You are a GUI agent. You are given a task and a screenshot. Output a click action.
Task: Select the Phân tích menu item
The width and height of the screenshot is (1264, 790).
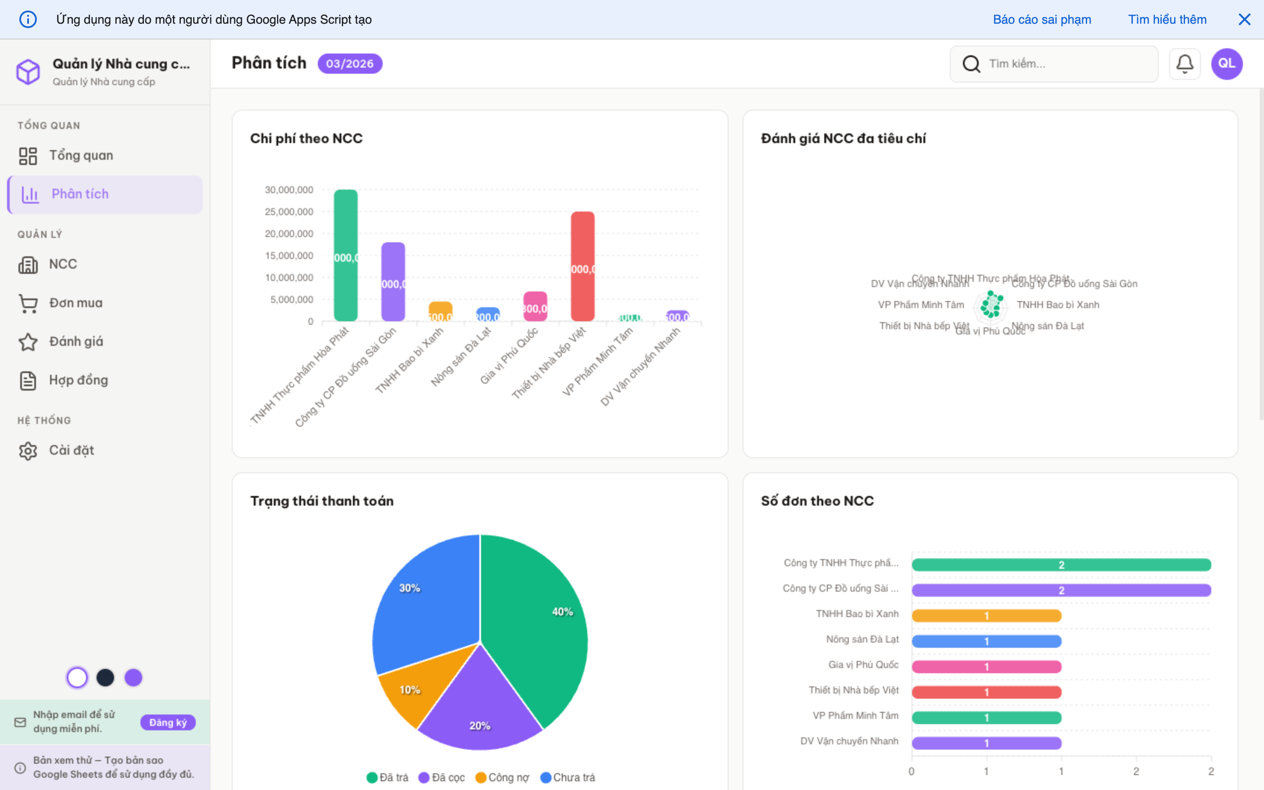tap(80, 194)
